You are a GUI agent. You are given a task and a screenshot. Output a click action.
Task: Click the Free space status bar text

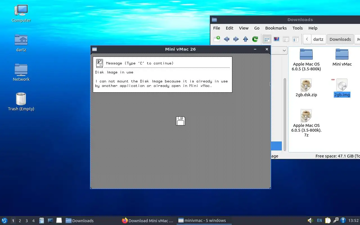tap(337, 156)
